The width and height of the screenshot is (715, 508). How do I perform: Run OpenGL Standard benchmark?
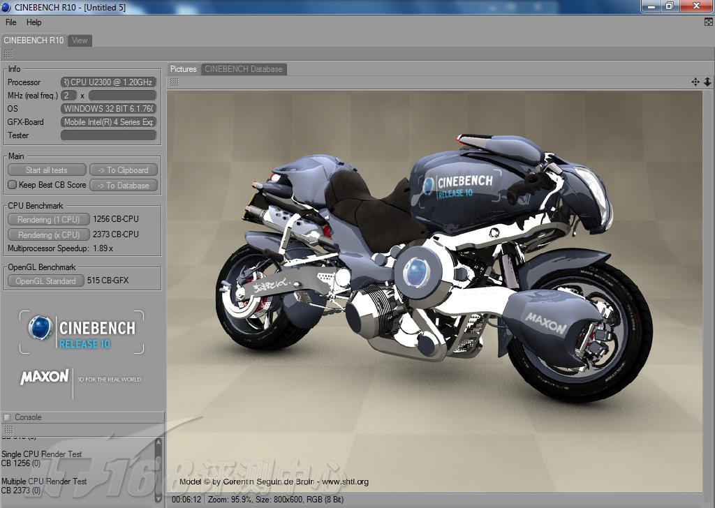tap(45, 281)
